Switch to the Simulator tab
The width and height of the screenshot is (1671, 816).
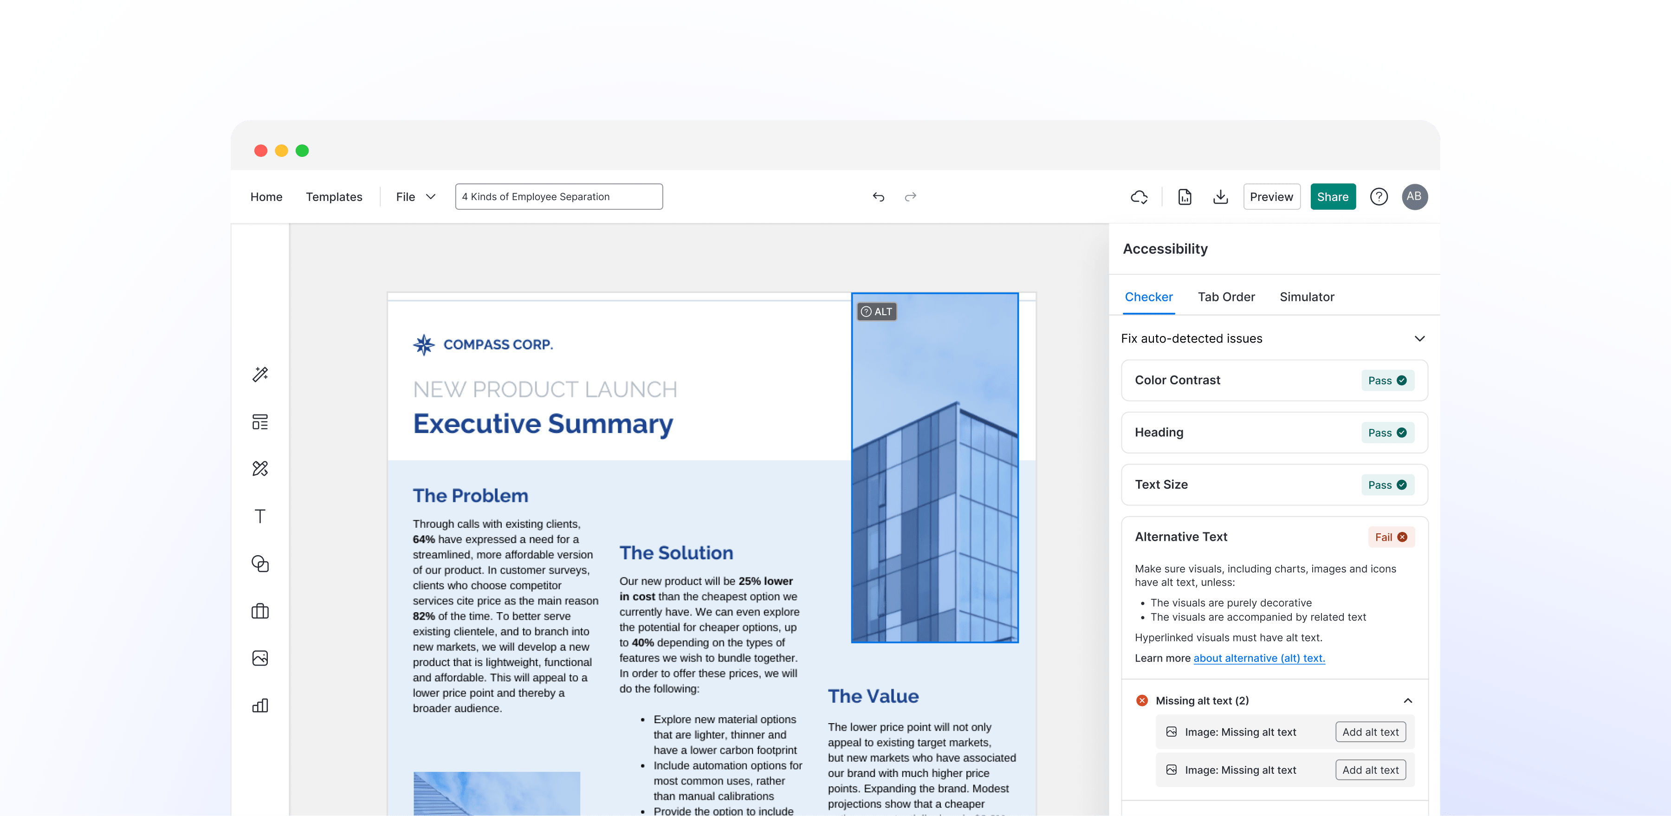coord(1307,297)
